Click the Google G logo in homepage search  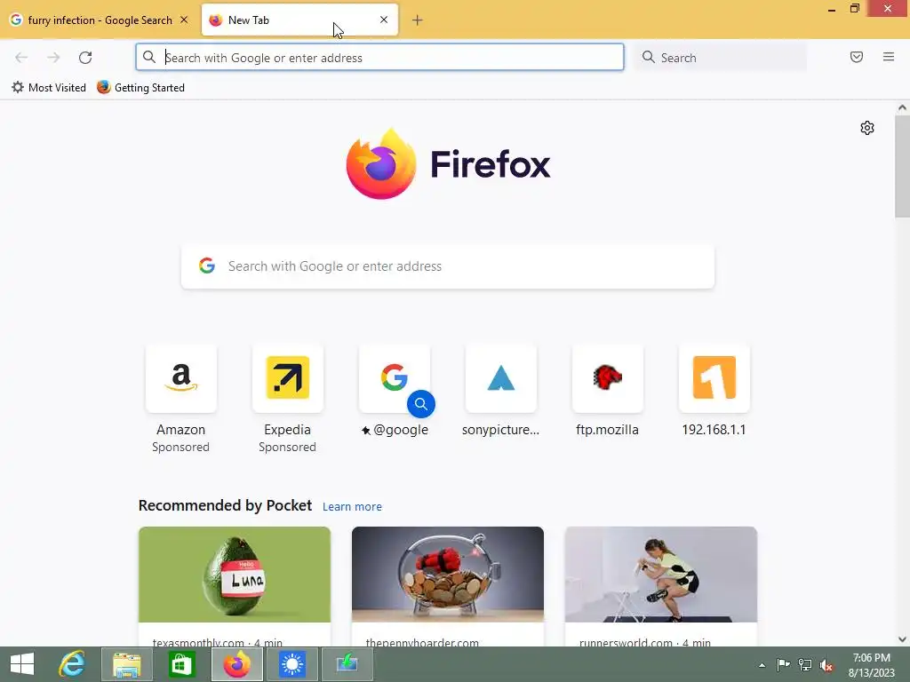point(206,266)
